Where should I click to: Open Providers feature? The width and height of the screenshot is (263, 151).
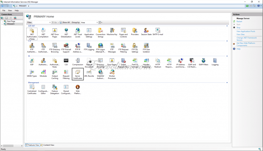click(135, 32)
